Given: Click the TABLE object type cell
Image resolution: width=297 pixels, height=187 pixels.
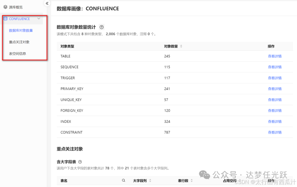Looking at the screenshot, I should point(65,56).
